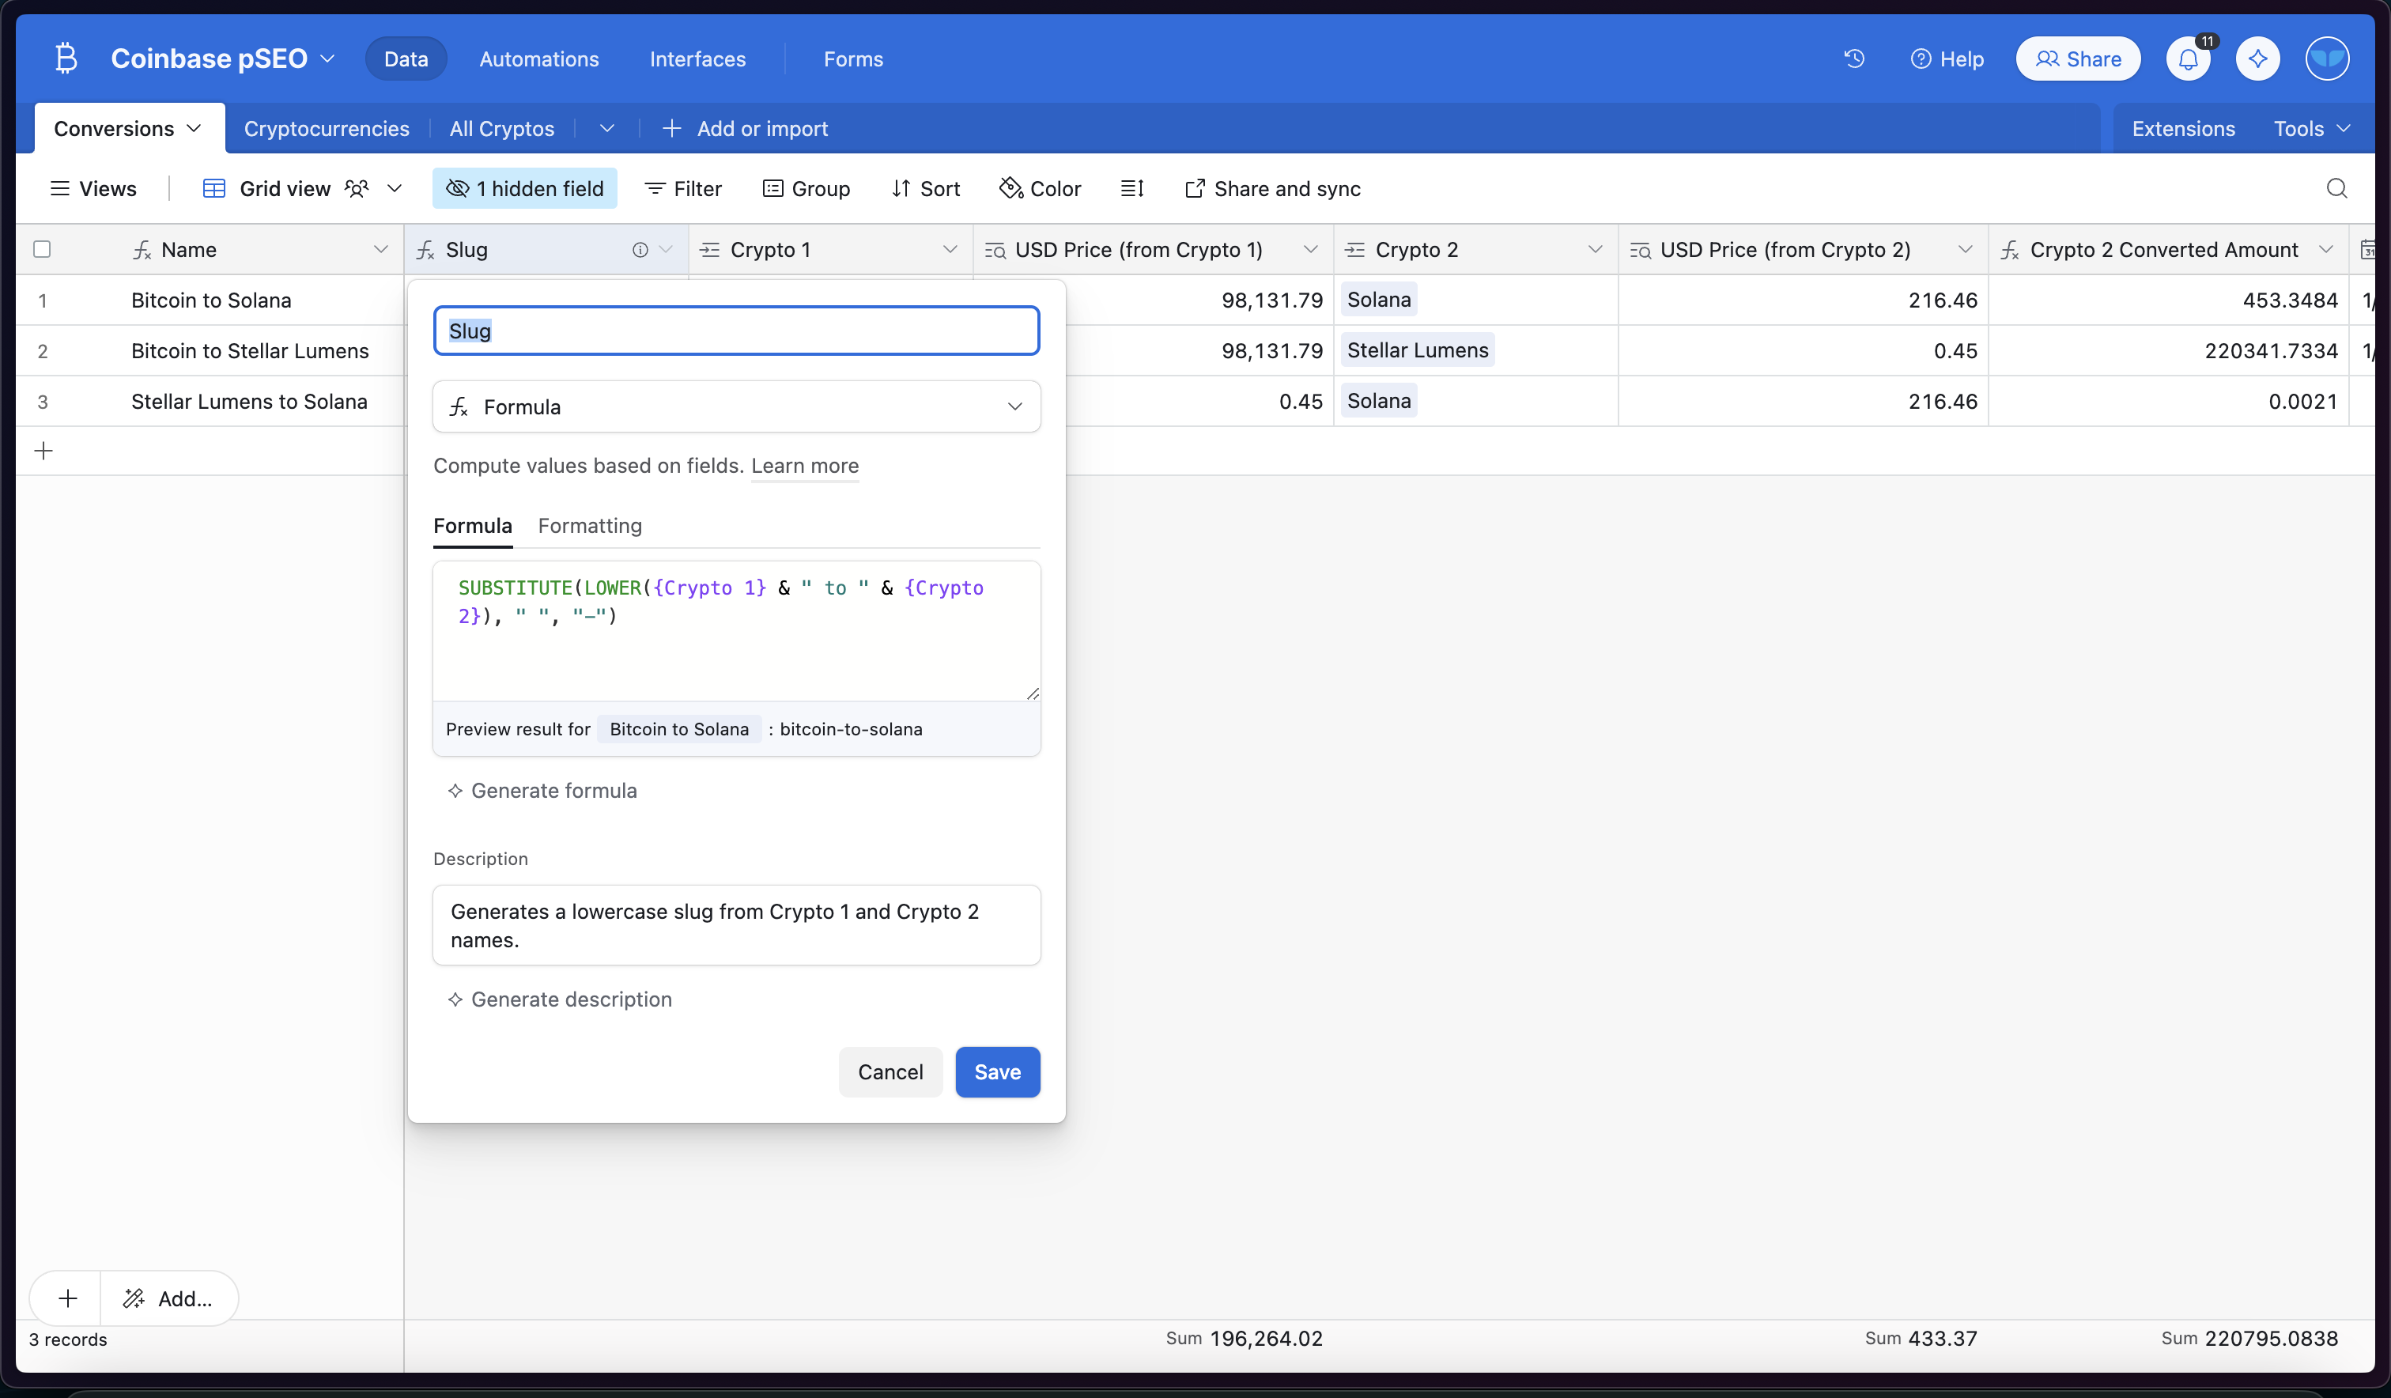The width and height of the screenshot is (2391, 1398).
Task: Toggle the select-all rows checkbox
Action: click(x=42, y=250)
